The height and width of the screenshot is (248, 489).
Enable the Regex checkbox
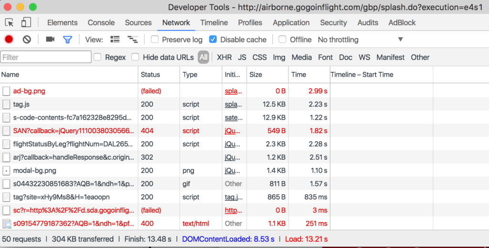click(97, 57)
